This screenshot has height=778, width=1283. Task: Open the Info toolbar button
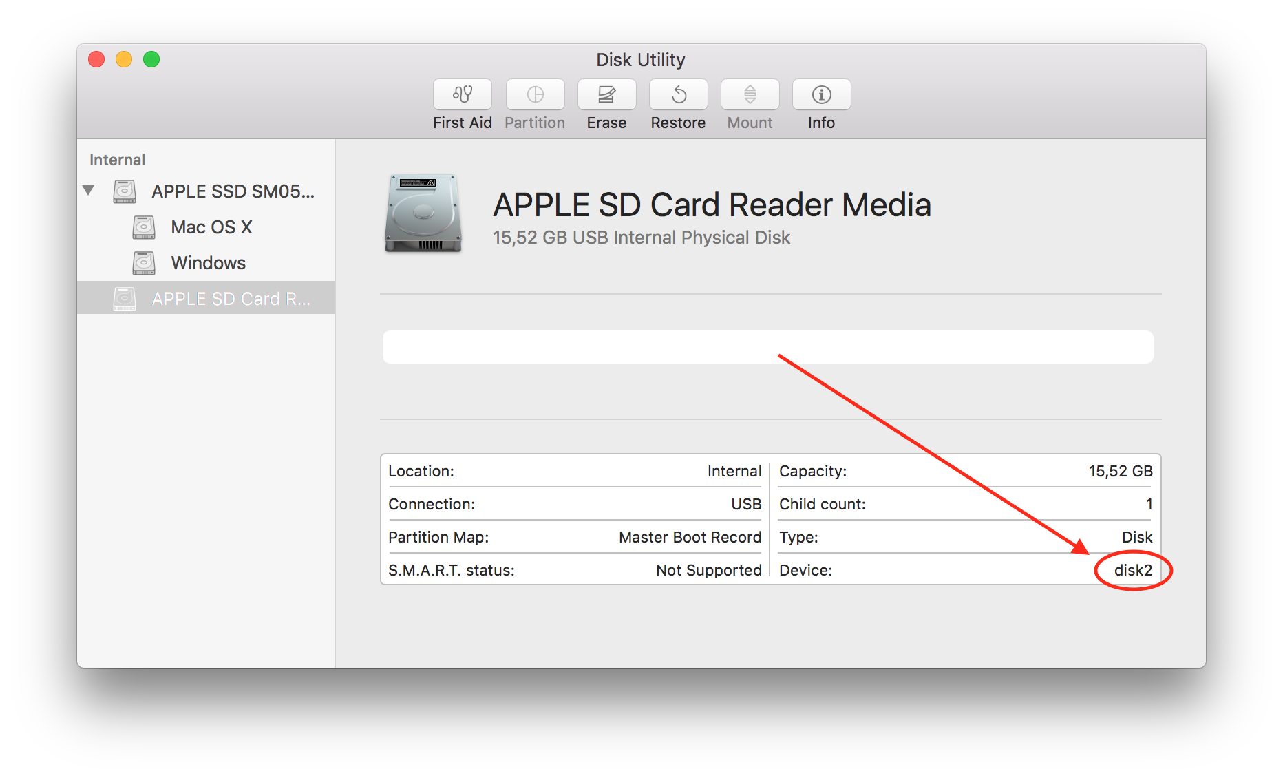pyautogui.click(x=822, y=94)
